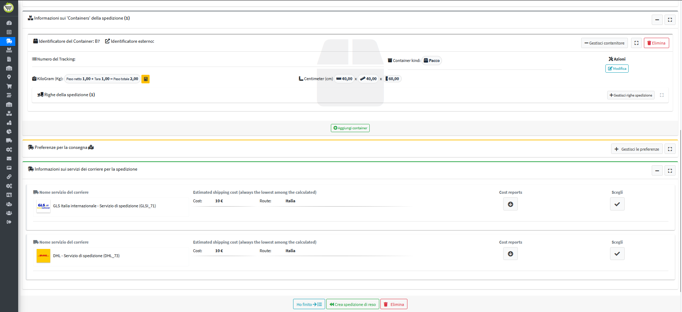682x312 pixels.
Task: Click the shopping cart sidebar icon
Action: point(9,86)
